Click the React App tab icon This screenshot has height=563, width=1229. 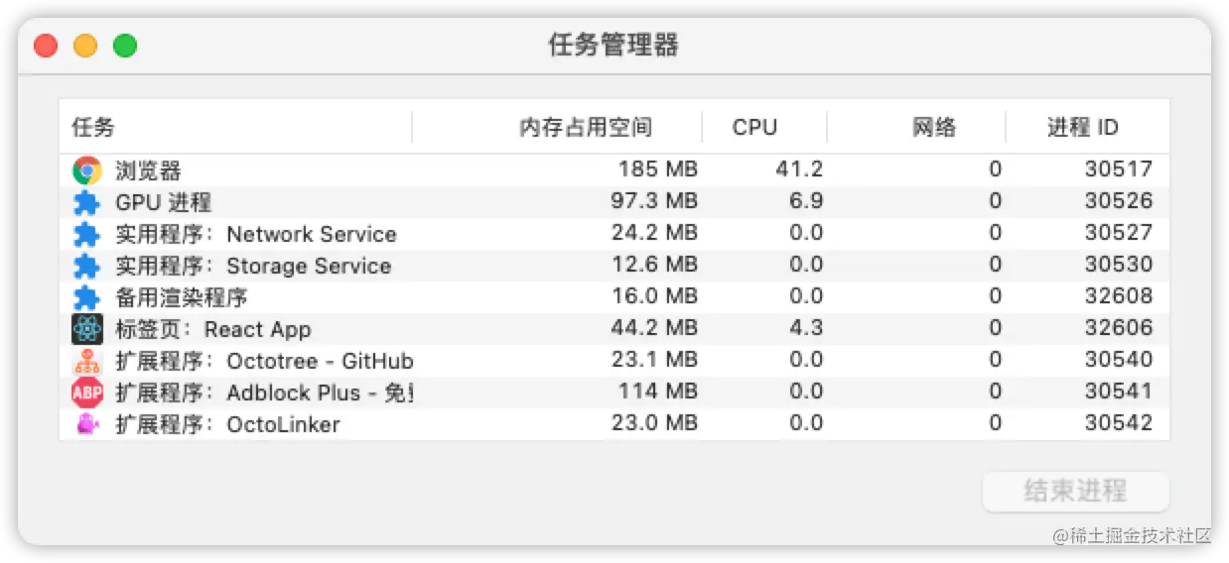87,329
